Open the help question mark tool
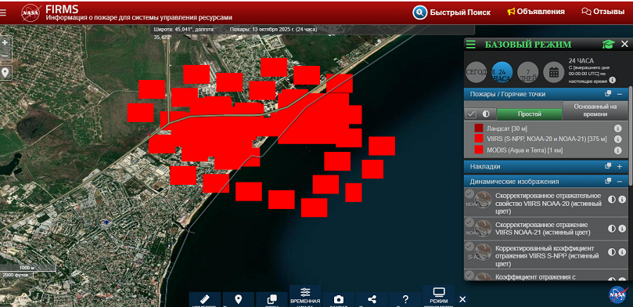This screenshot has width=633, height=307. point(405,300)
